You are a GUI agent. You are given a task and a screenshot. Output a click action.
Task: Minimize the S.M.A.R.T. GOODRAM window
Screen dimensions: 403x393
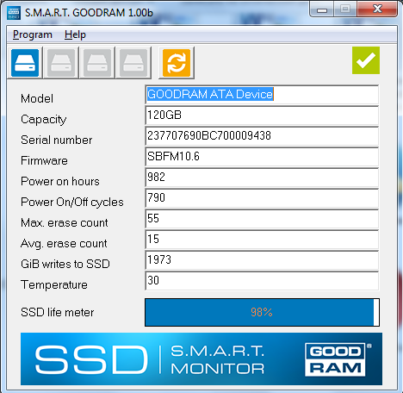(322, 9)
